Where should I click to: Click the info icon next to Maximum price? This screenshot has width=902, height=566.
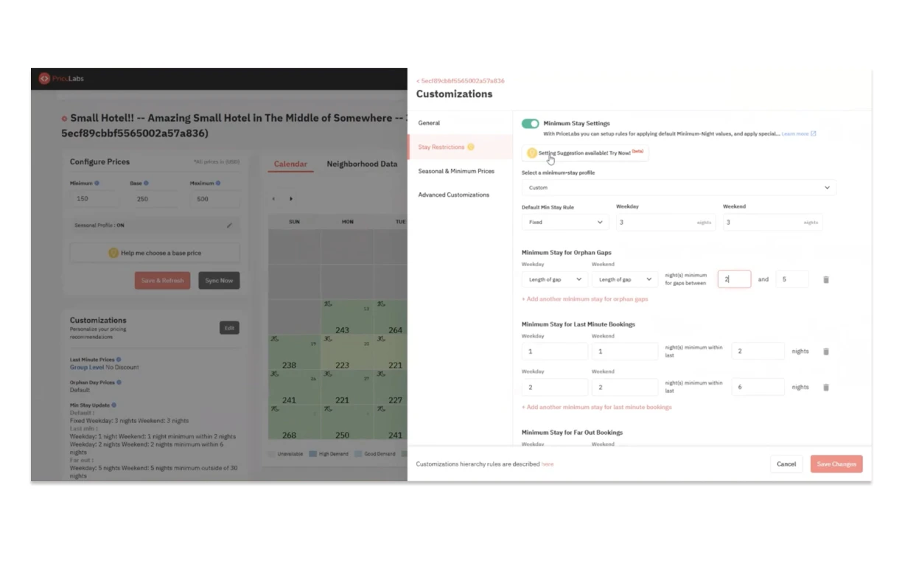(x=219, y=183)
